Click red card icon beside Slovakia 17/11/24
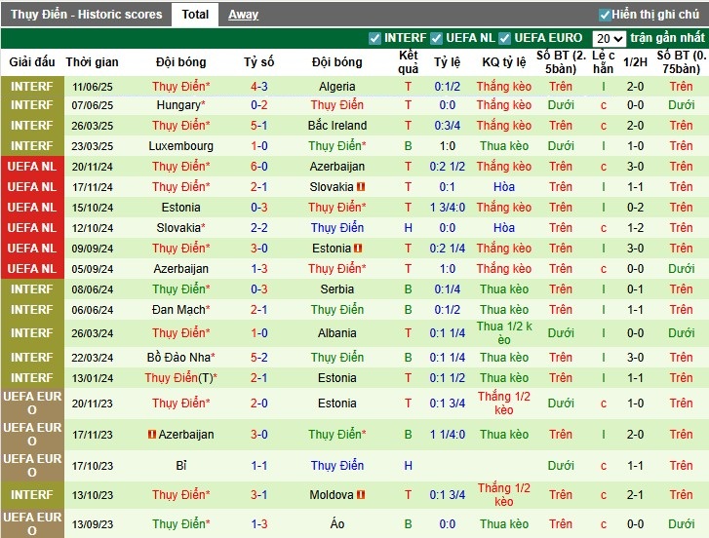709x538 pixels. [x=361, y=186]
